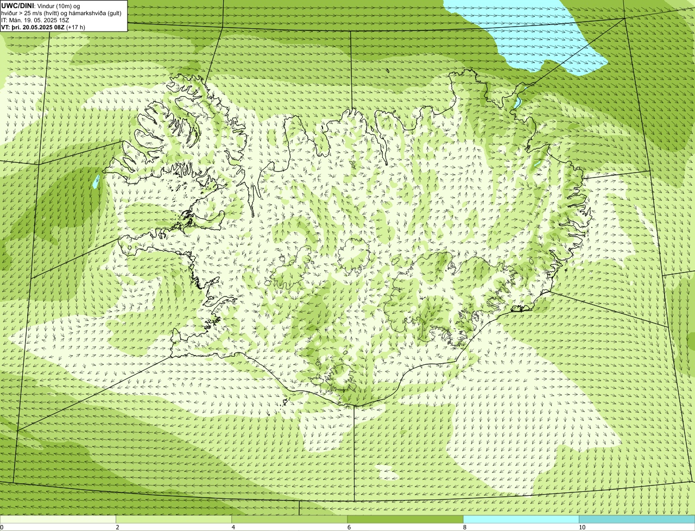This screenshot has height=531, width=695.
Task: Click the '6' label on the color scale
Action: click(349, 527)
